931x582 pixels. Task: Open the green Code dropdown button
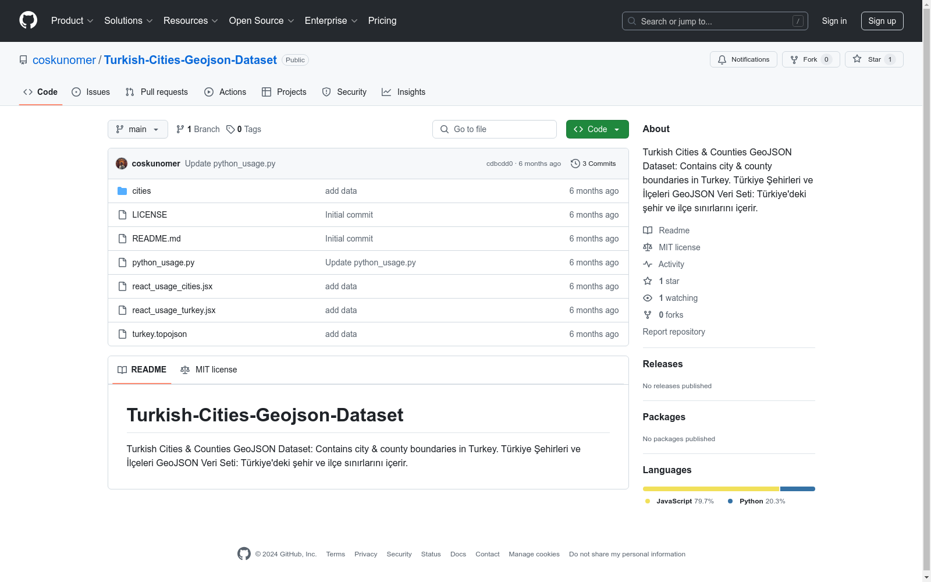pyautogui.click(x=597, y=129)
